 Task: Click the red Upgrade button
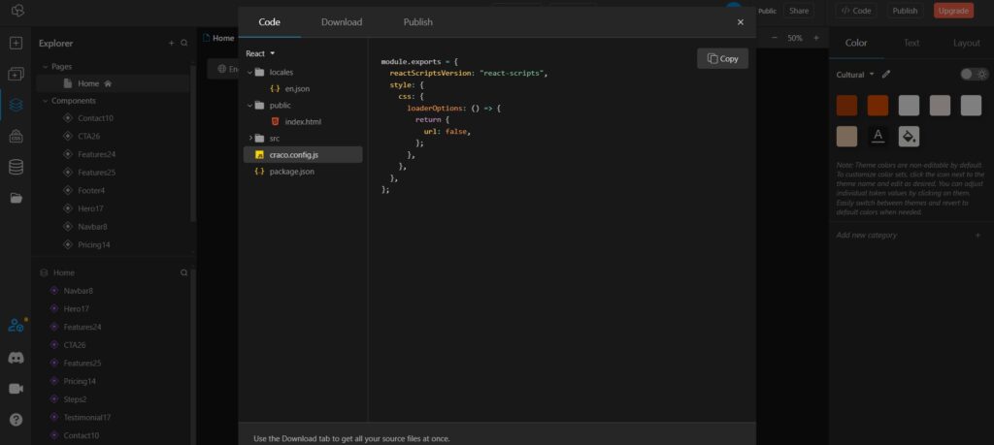pyautogui.click(x=953, y=11)
